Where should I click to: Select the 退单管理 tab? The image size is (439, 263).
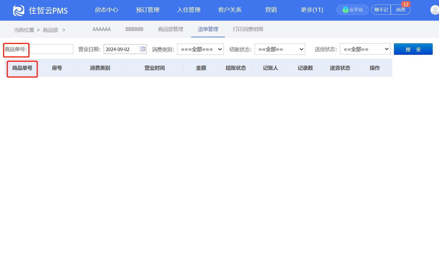pyautogui.click(x=208, y=29)
